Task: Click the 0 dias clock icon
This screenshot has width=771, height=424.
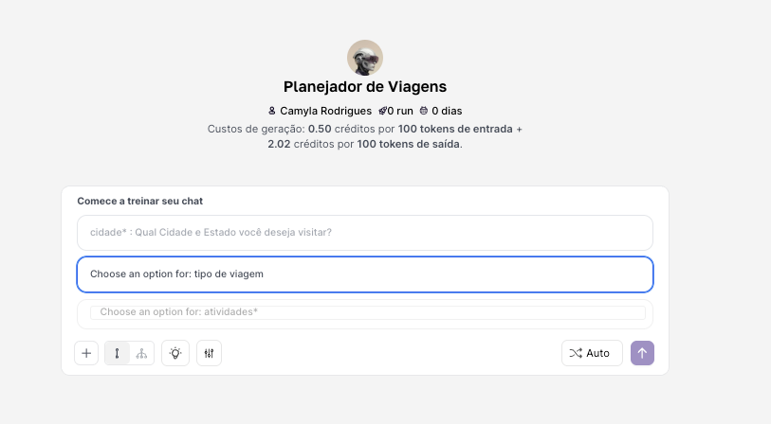Action: click(x=424, y=111)
